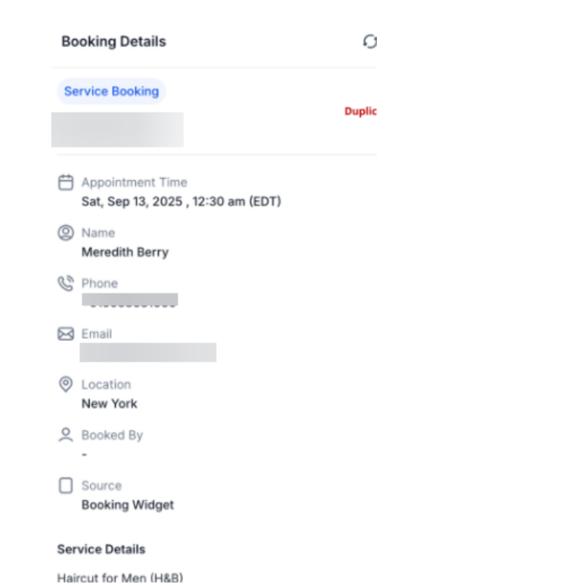Click the red Duplicate label
Screen dimensions: 562x584
coord(360,111)
